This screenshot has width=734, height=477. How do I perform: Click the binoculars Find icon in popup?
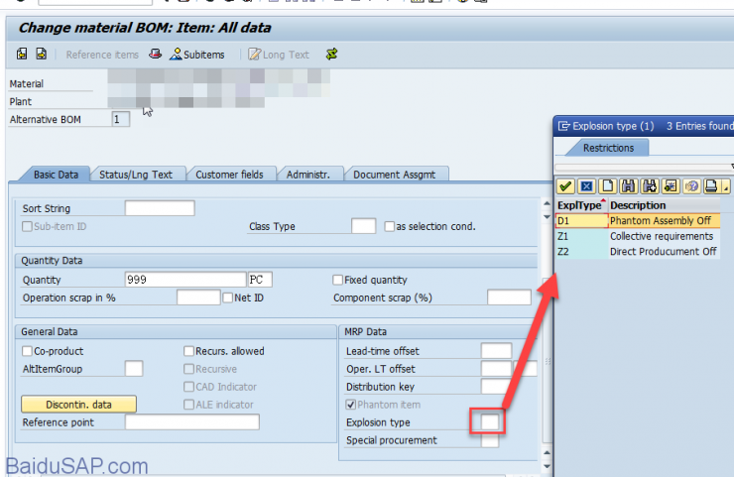coord(628,186)
